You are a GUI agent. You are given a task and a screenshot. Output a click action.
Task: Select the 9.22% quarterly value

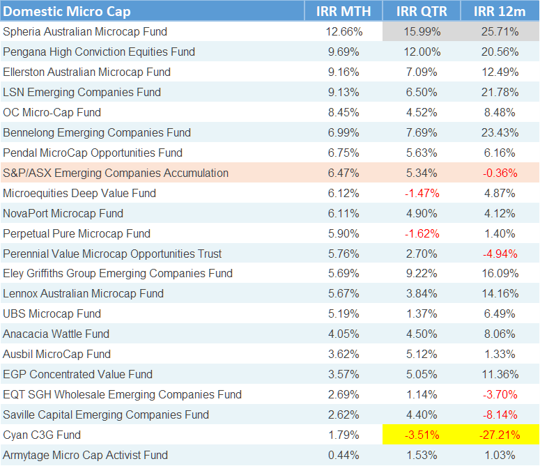coord(422,273)
